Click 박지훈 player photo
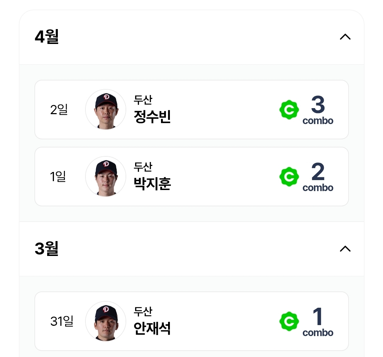 pos(106,177)
